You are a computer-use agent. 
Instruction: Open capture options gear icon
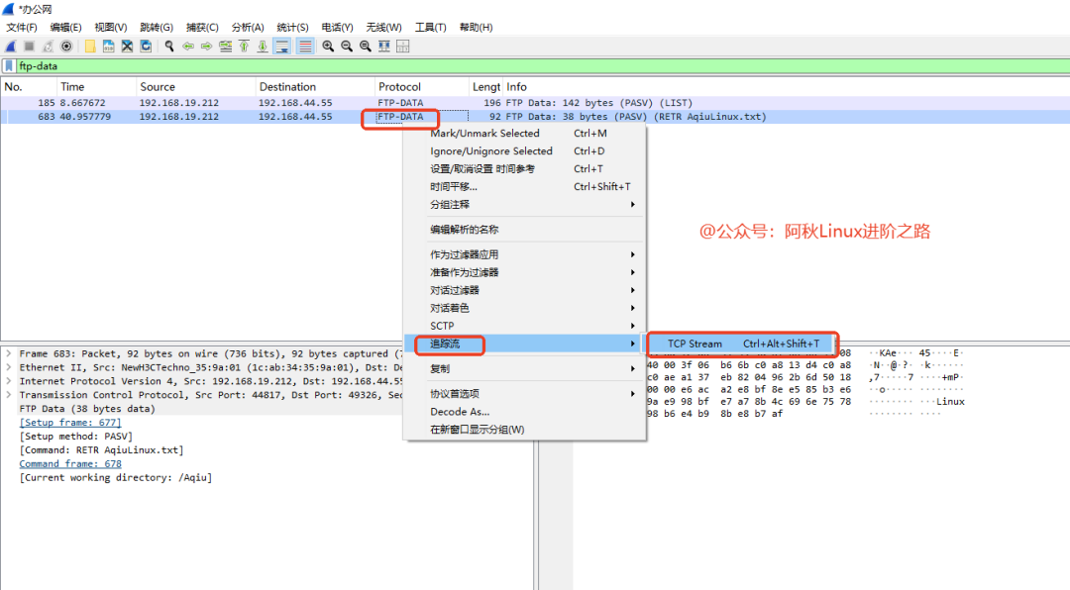pos(66,46)
